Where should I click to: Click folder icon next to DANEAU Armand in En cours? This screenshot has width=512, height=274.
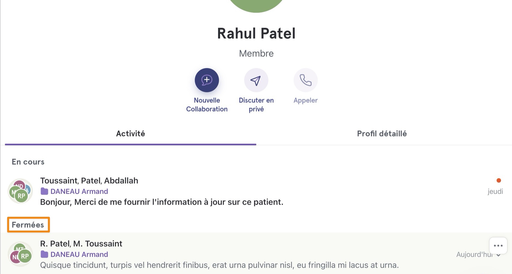[x=44, y=191]
